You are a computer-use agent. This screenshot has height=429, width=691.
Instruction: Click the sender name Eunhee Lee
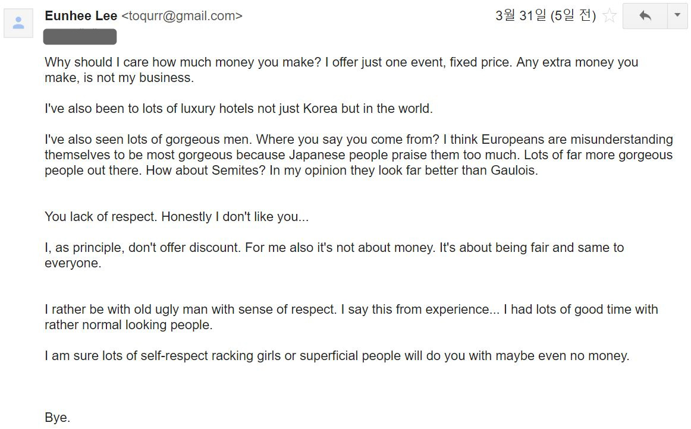coord(81,16)
